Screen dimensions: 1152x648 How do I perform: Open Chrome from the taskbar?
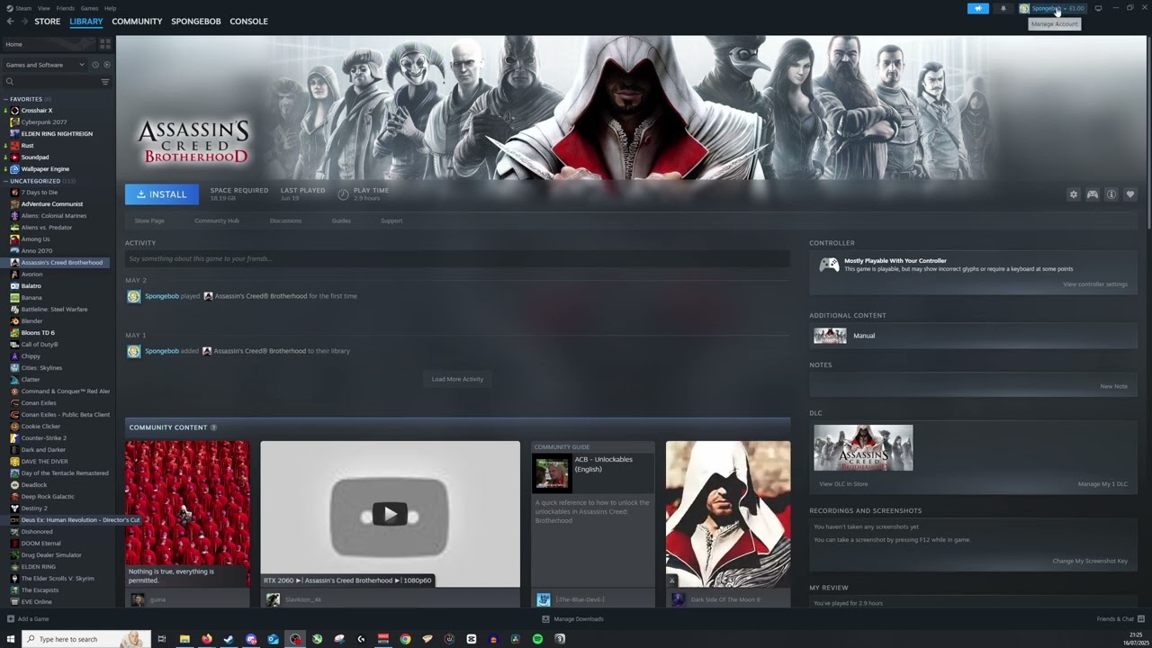[405, 639]
